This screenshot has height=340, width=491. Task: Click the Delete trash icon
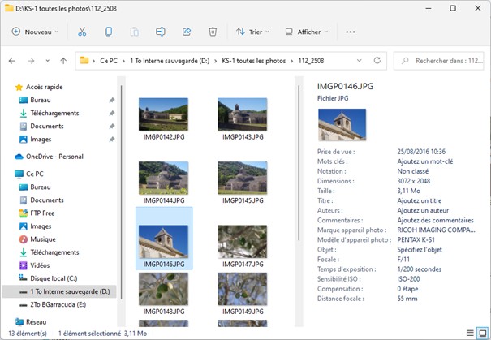[x=213, y=32]
